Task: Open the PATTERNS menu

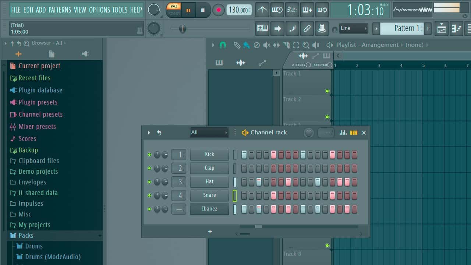Action: [x=60, y=10]
